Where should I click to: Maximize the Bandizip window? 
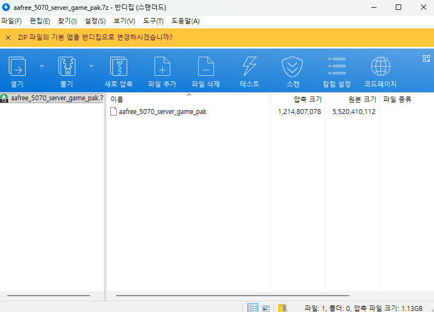pos(399,7)
